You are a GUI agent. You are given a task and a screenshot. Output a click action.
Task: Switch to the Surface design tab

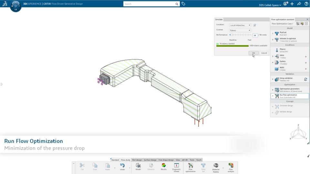point(150,160)
